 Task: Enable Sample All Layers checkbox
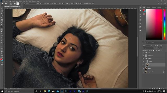point(83,4)
